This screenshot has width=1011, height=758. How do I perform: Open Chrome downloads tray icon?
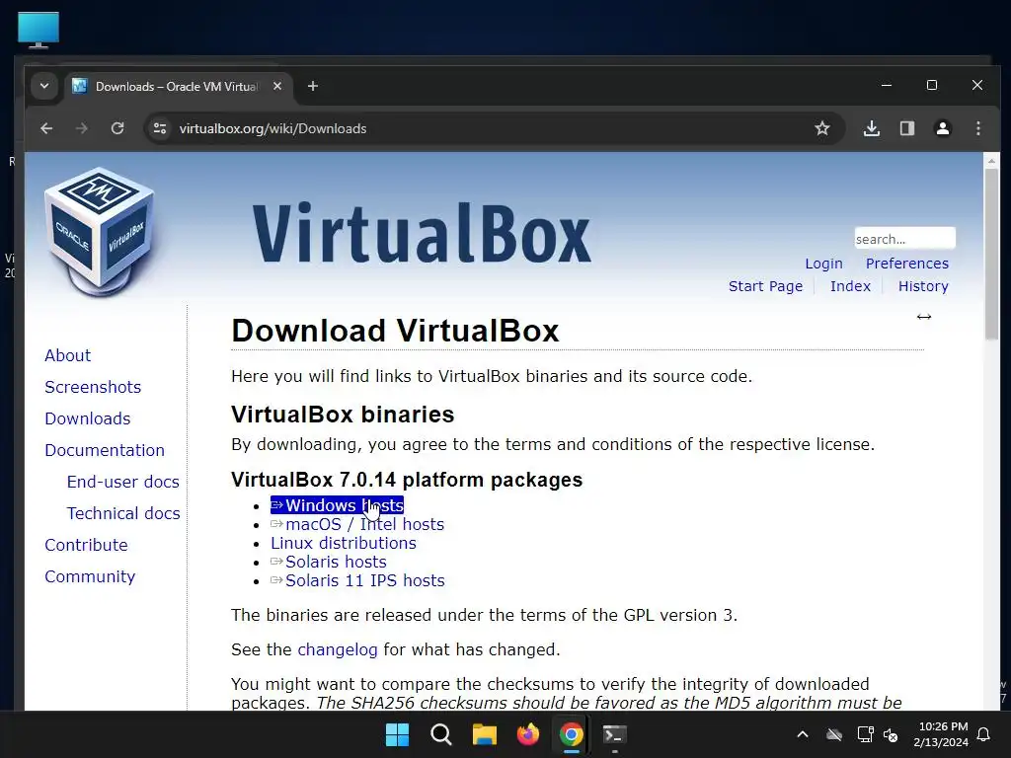pos(872,128)
